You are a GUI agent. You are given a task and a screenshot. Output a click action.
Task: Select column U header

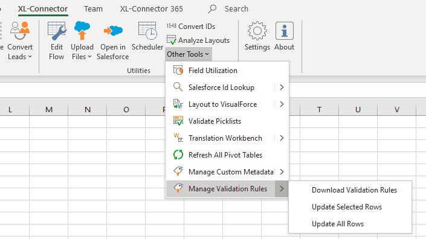point(358,110)
